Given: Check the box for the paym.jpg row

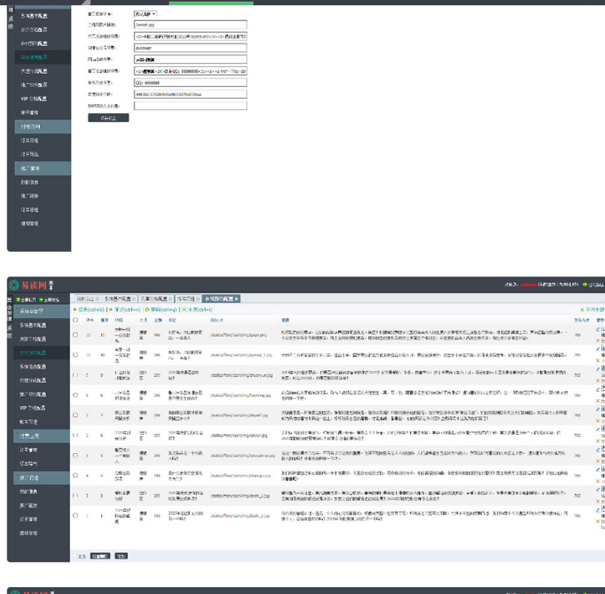Looking at the screenshot, I should click(75, 333).
